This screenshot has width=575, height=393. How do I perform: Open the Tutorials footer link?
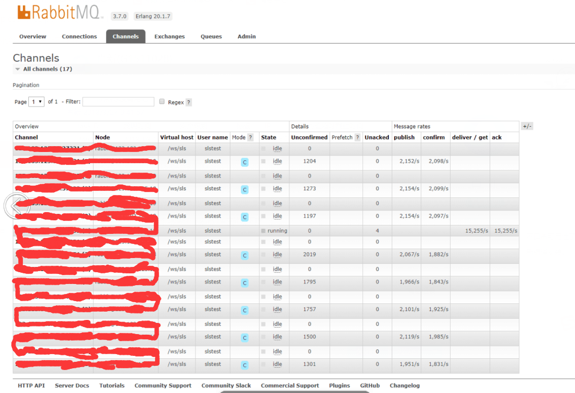(112, 385)
